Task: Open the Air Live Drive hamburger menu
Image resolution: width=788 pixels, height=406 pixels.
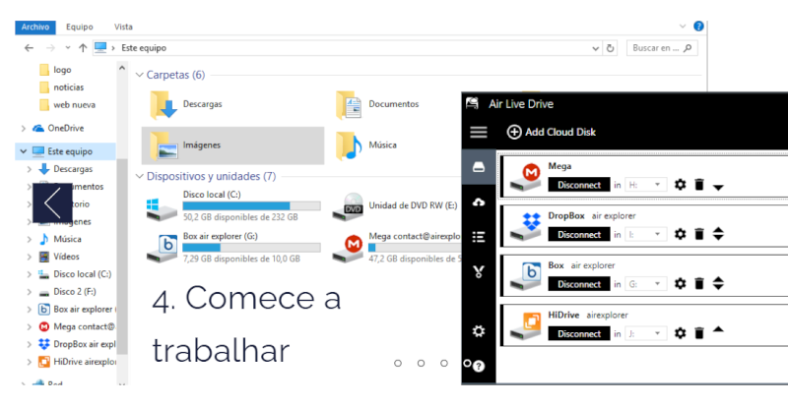Action: 479,132
